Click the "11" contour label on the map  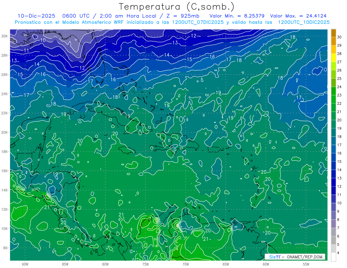coord(27,50)
